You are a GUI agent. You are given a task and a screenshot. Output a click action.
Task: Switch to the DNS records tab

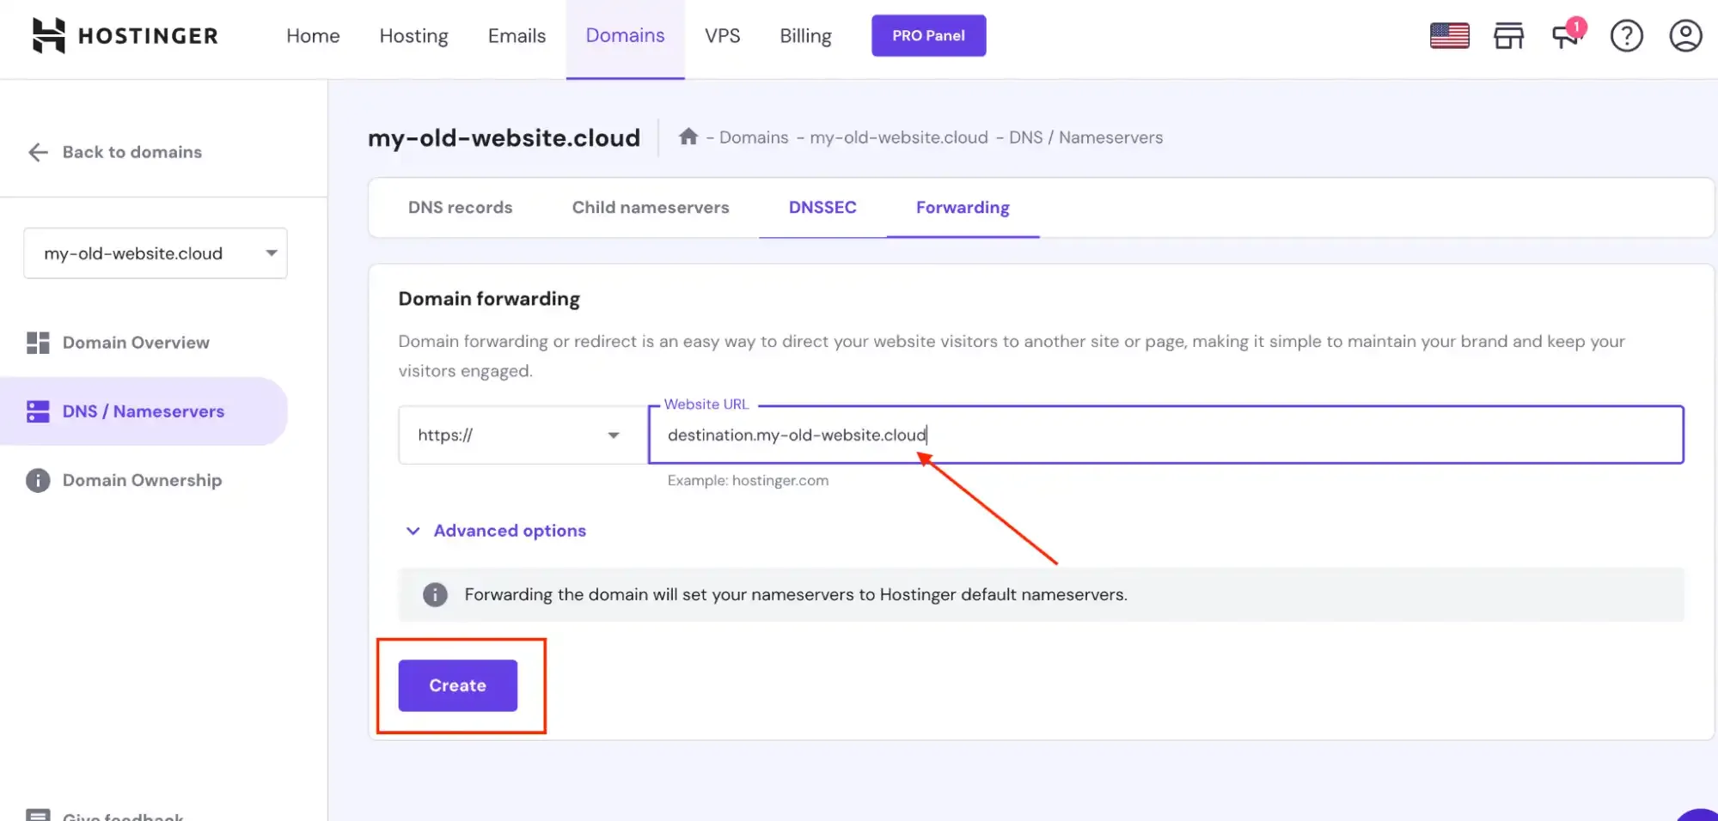coord(460,207)
